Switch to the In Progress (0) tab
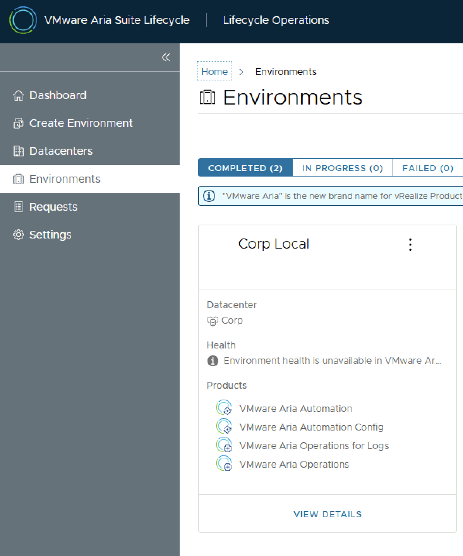Viewport: 463px width, 556px height. point(342,168)
